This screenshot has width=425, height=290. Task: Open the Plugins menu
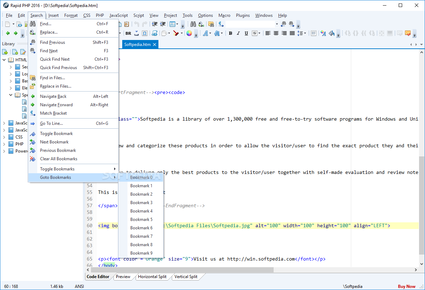[243, 15]
